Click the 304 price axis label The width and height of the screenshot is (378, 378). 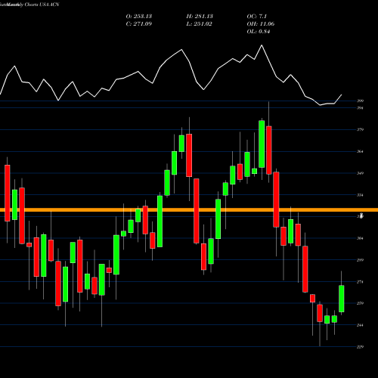pyautogui.click(x=360, y=238)
